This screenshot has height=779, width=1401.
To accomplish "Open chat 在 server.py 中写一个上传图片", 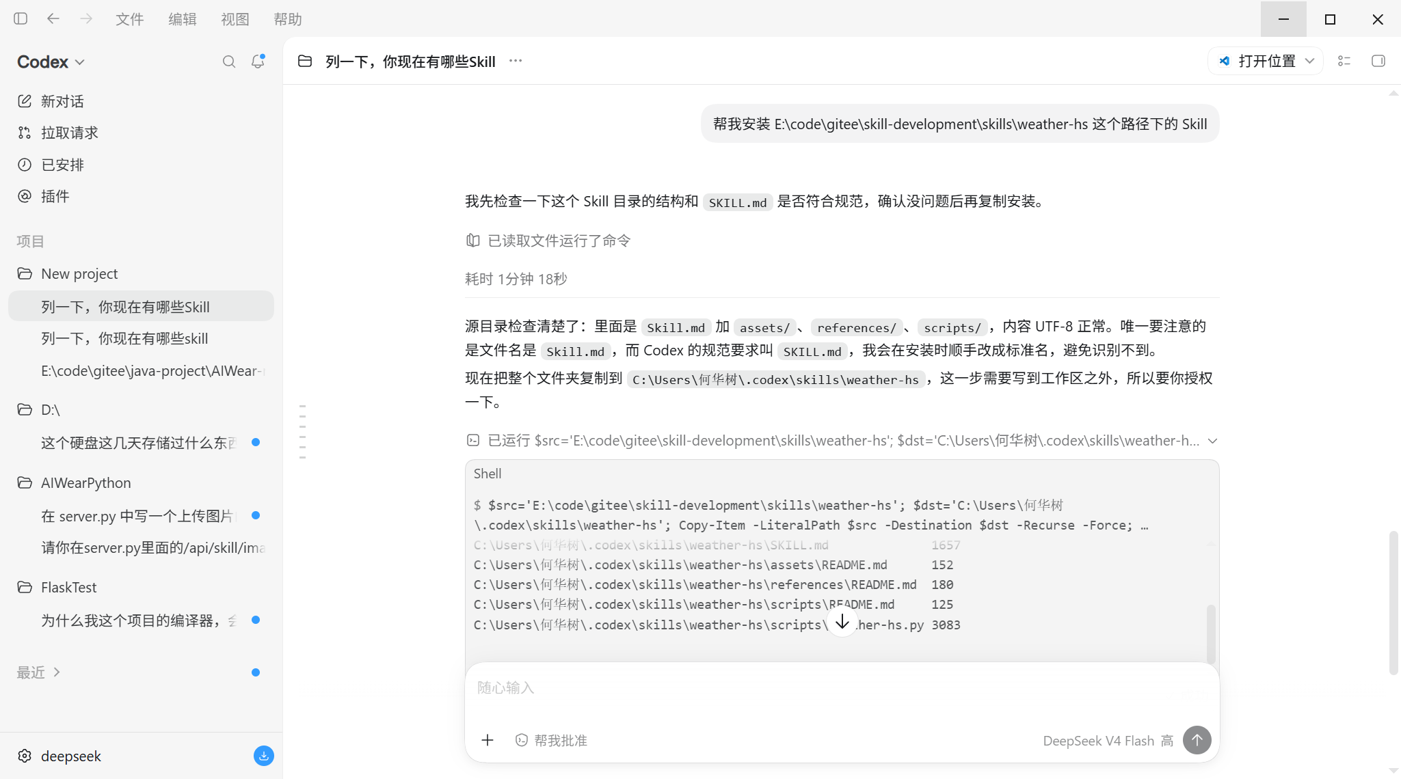I will 141,516.
